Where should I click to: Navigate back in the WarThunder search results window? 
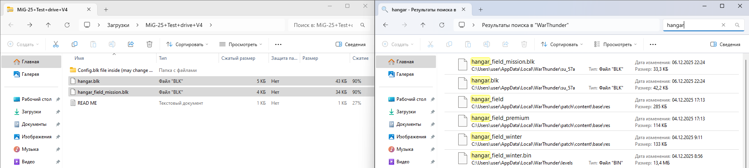[x=386, y=25]
